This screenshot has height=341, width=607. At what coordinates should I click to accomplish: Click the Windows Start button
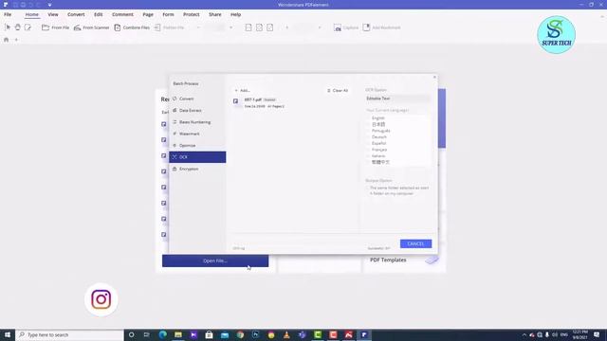[x=8, y=334]
